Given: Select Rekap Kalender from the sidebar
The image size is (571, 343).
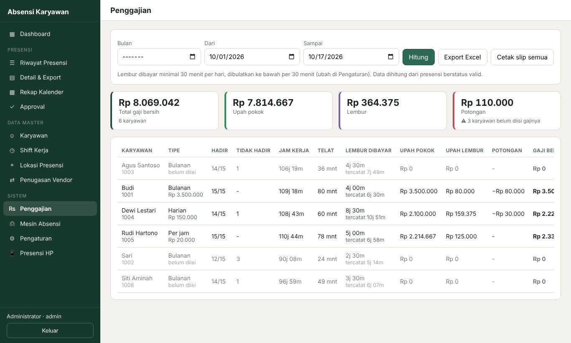Looking at the screenshot, I should click(50, 92).
